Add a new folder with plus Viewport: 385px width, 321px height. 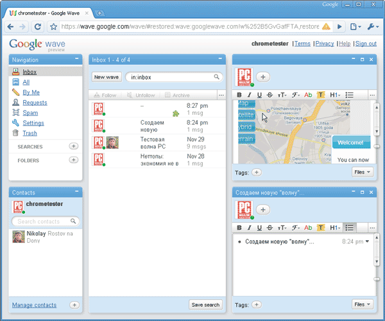pos(73,160)
